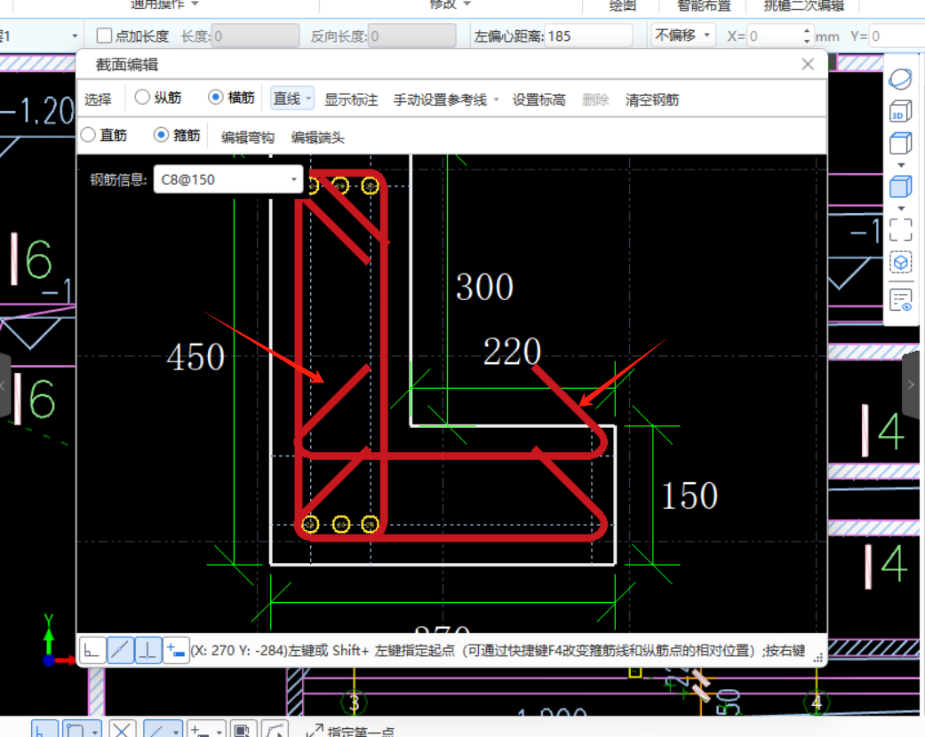
Task: Open dropdown next to rectangle snap icon
Action: 95,732
